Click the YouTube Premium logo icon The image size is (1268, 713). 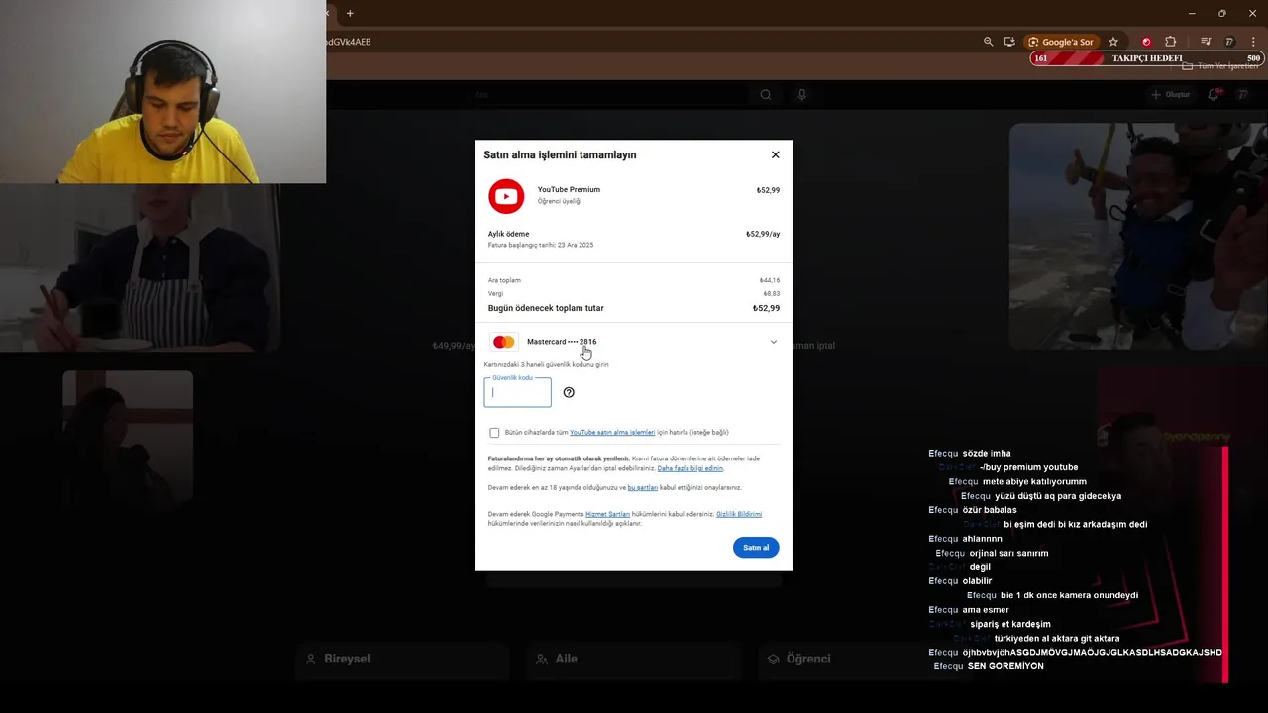click(x=506, y=196)
